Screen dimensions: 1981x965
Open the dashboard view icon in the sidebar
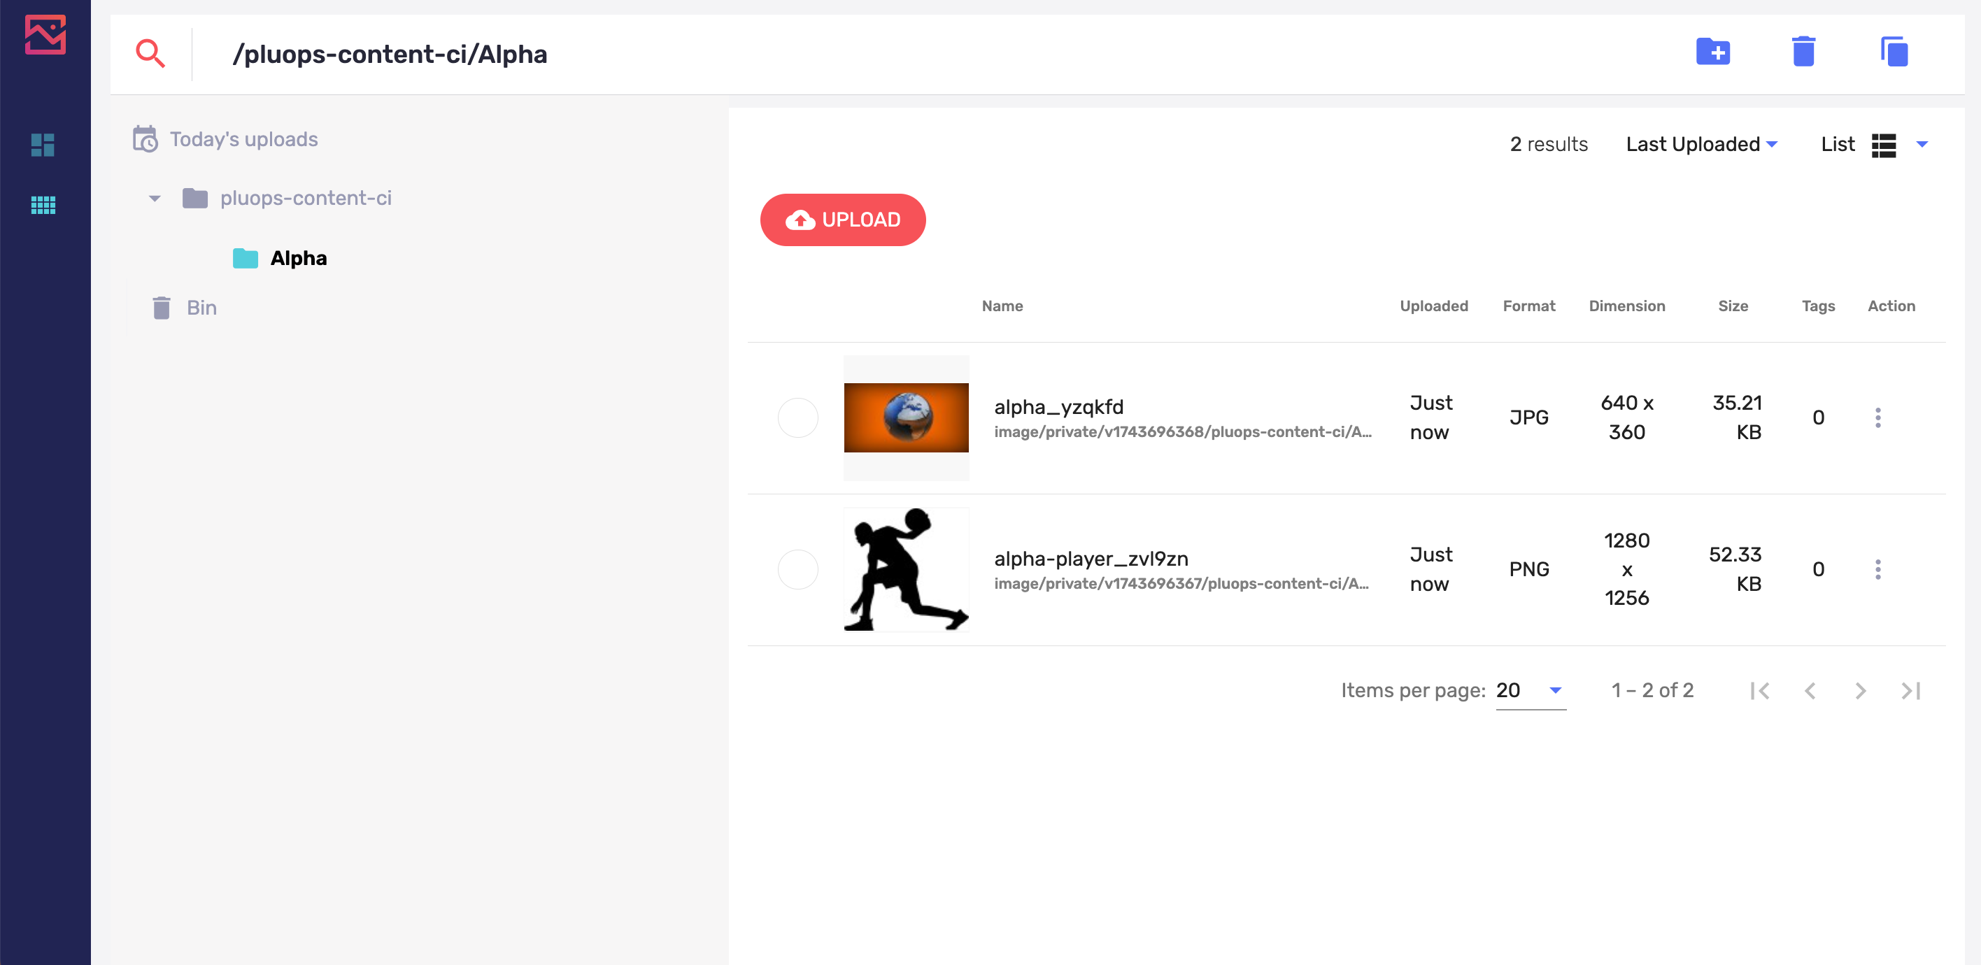[x=43, y=145]
